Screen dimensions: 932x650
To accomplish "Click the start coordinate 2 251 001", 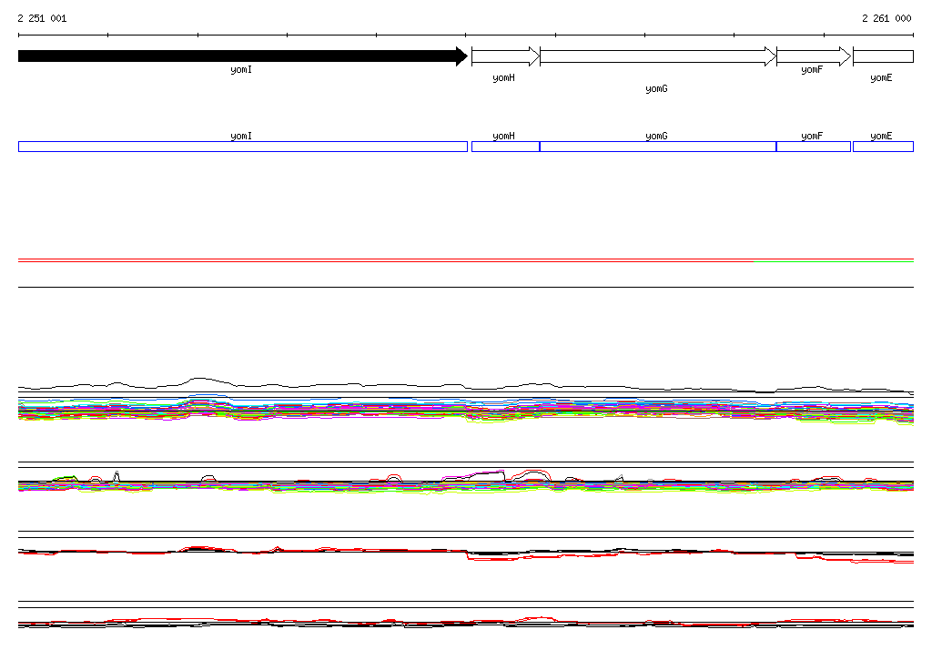I will (42, 18).
